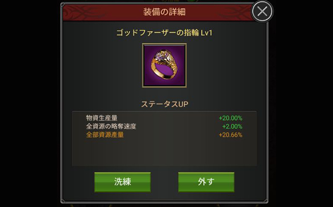Tap the Lv1 level indicator in the item title
The height and width of the screenshot is (207, 333).
pyautogui.click(x=206, y=33)
